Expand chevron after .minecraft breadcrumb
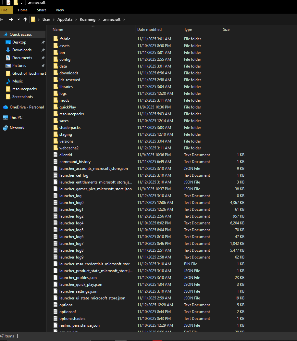This screenshot has width=297, height=341. [x=124, y=19]
